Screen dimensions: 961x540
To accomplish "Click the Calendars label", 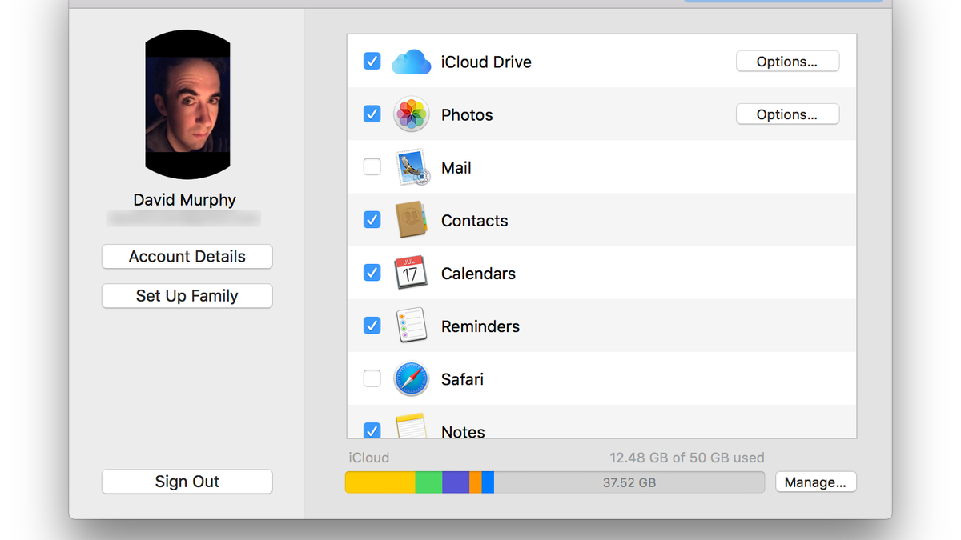I will [478, 274].
